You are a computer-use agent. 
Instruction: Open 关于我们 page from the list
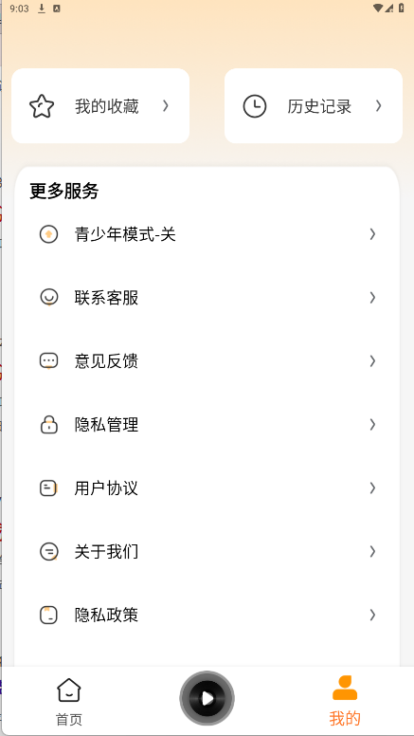pyautogui.click(x=207, y=551)
